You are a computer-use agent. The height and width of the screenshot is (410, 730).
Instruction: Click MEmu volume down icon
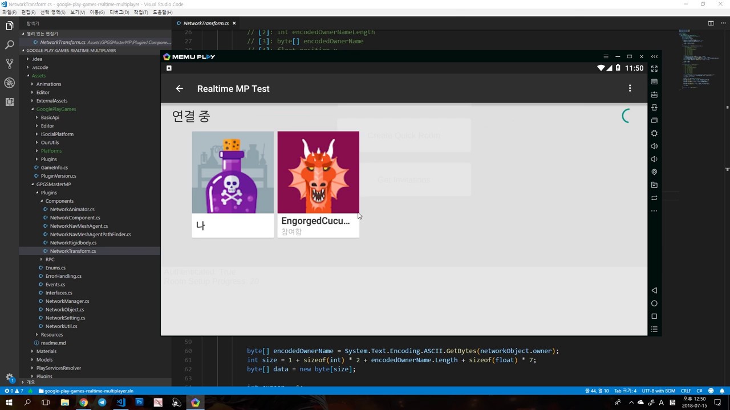pyautogui.click(x=654, y=159)
